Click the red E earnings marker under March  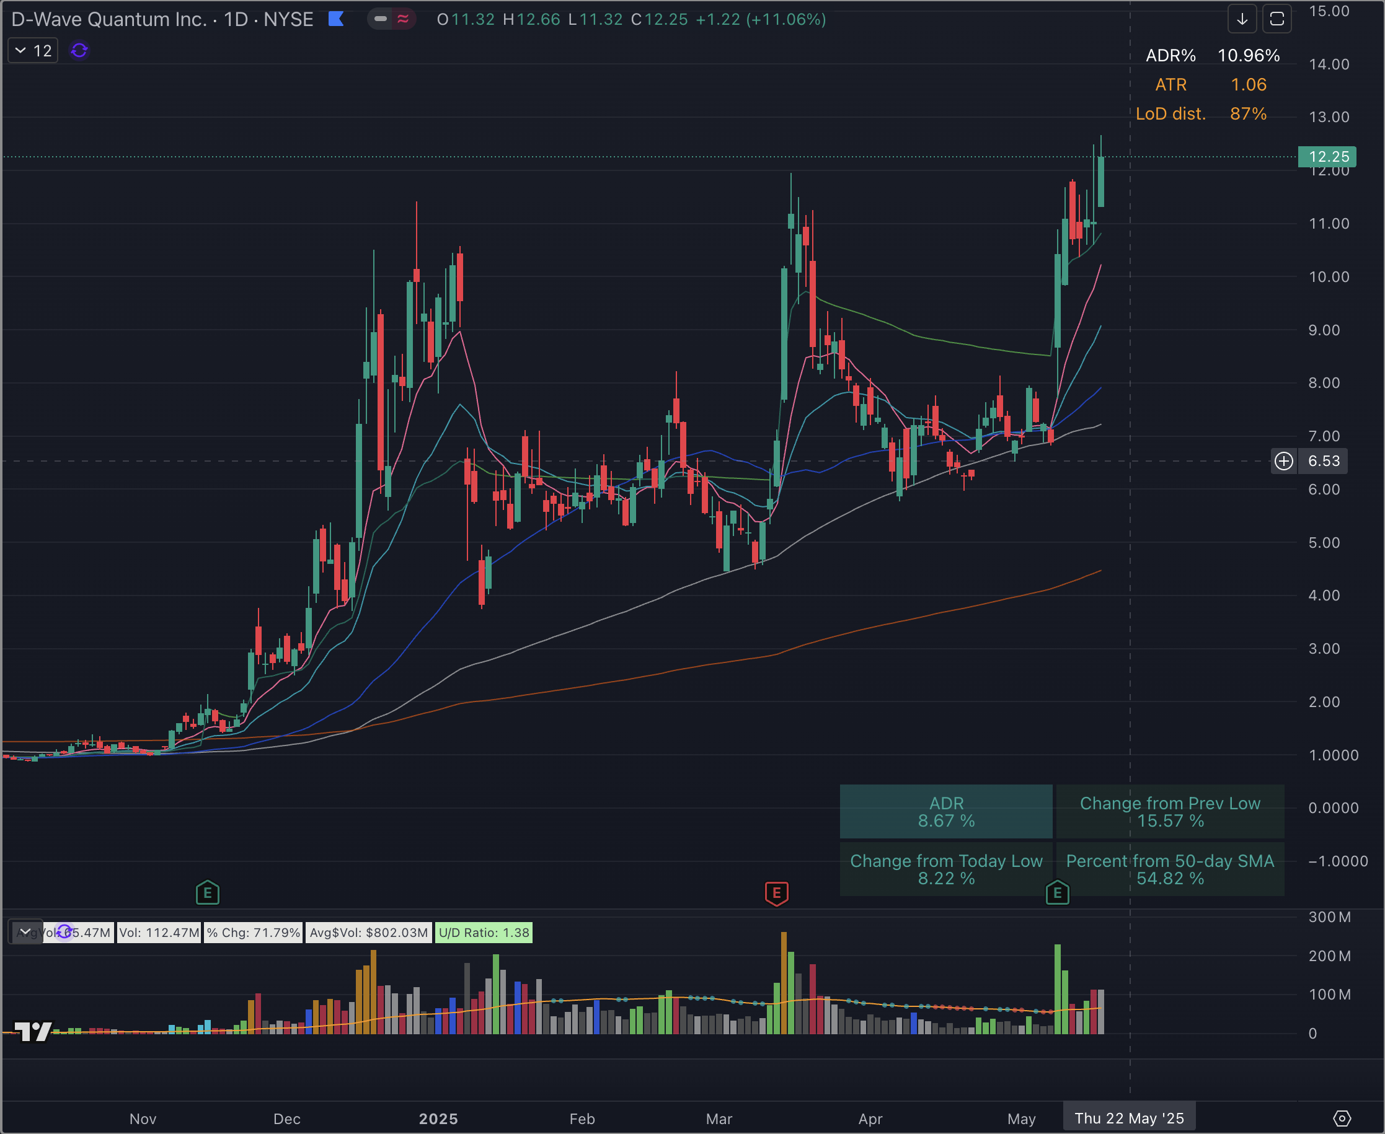pos(778,892)
